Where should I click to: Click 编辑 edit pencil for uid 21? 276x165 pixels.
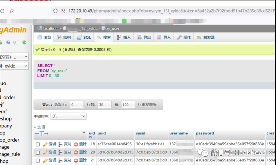click(50, 160)
